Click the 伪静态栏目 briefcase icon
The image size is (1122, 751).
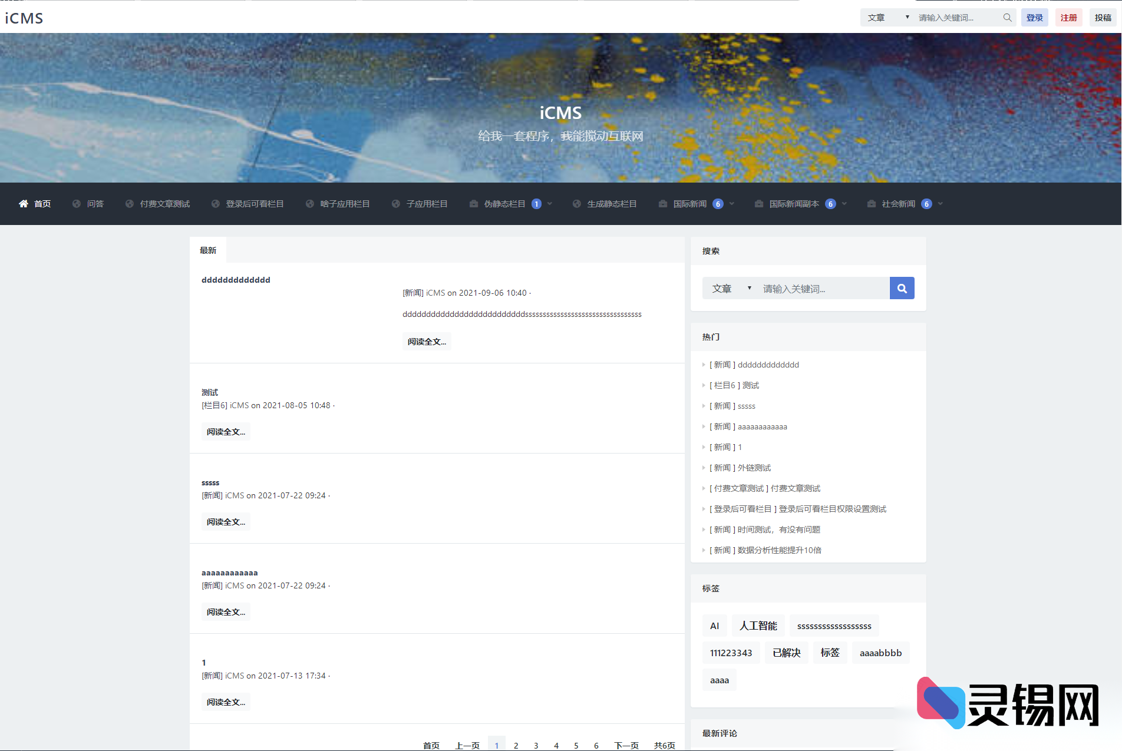coord(473,204)
